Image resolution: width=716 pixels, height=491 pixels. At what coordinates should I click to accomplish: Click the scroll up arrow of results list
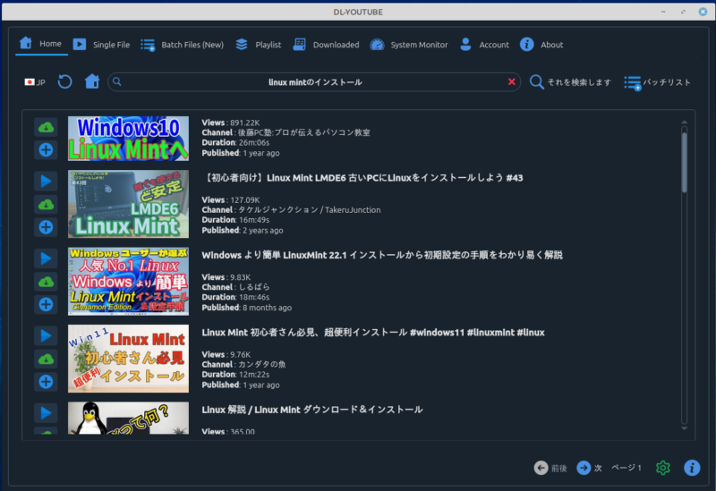684,123
